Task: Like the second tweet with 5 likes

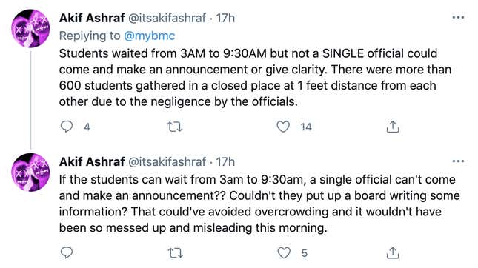Action: pyautogui.click(x=284, y=252)
